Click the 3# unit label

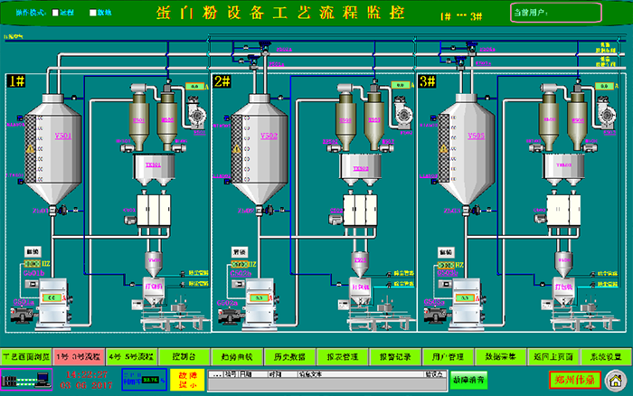point(428,81)
